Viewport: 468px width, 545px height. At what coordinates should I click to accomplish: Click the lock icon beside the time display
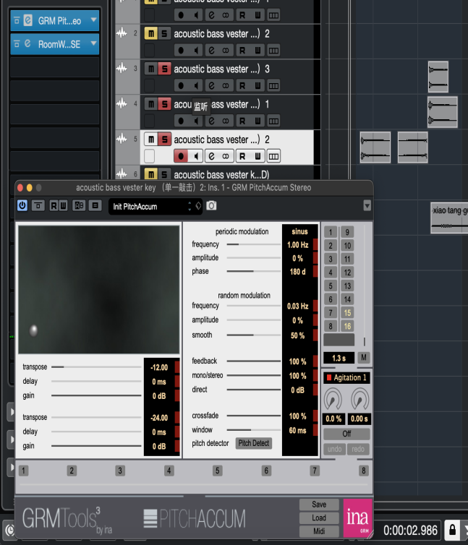pos(451,530)
